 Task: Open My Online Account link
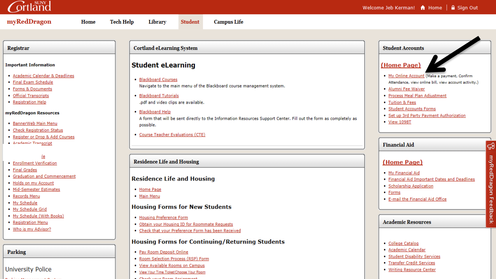[x=406, y=76]
